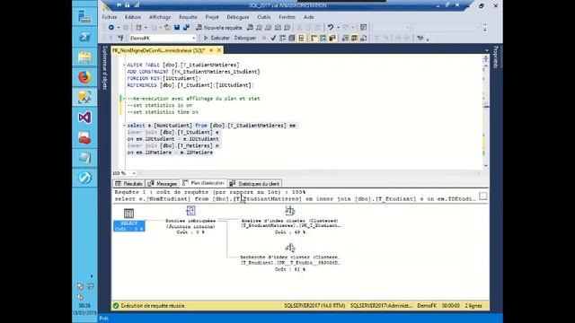This screenshot has height=323, width=575.
Task: Open the Outils menu
Action: pyautogui.click(x=263, y=17)
